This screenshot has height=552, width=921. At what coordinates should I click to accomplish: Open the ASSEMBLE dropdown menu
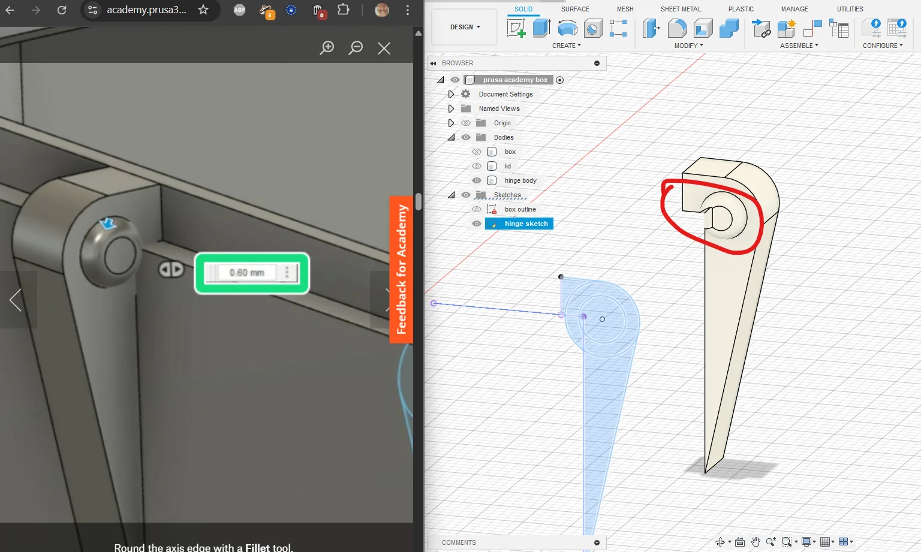tap(799, 46)
